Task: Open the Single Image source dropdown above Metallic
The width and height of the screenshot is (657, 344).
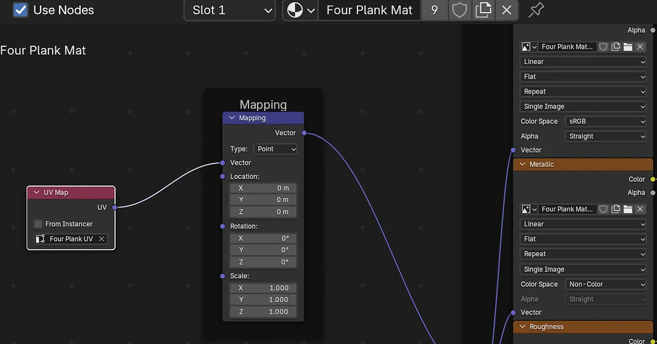Action: 583,106
